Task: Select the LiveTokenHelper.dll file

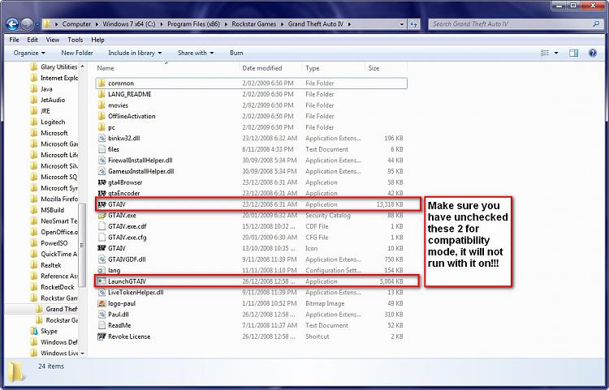Action: (251, 293)
